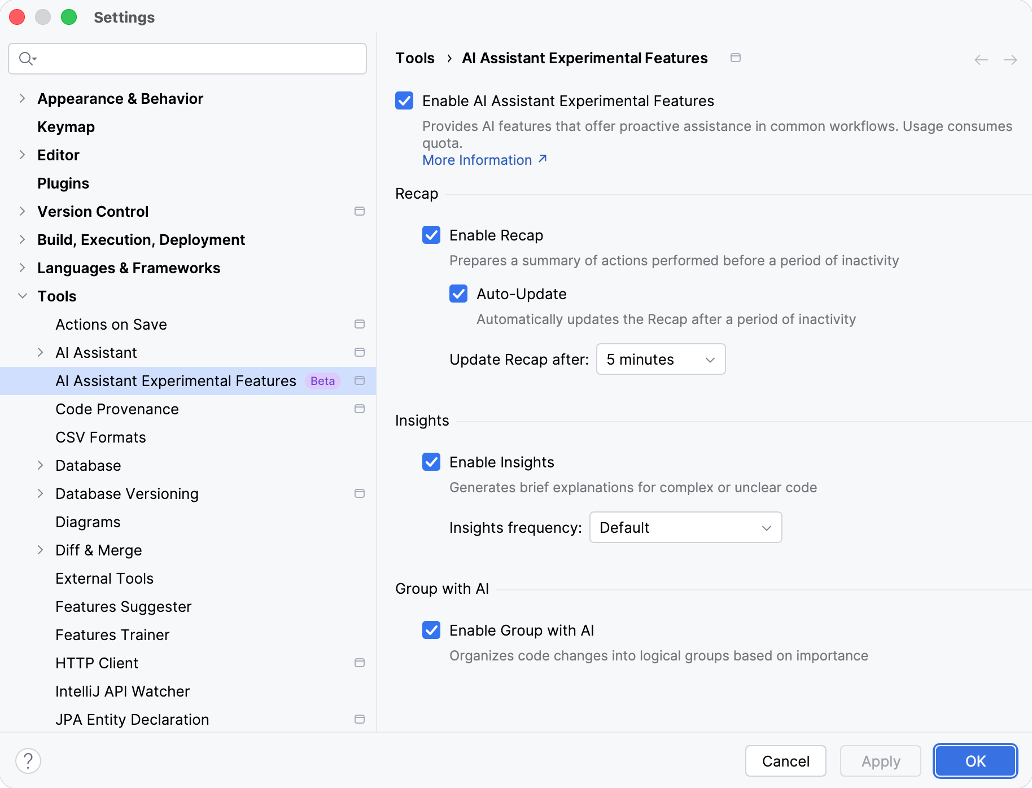The image size is (1032, 788).
Task: Click the forward navigation arrow
Action: (1011, 59)
